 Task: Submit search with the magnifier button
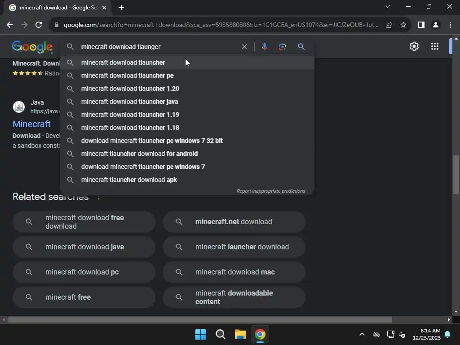click(301, 47)
